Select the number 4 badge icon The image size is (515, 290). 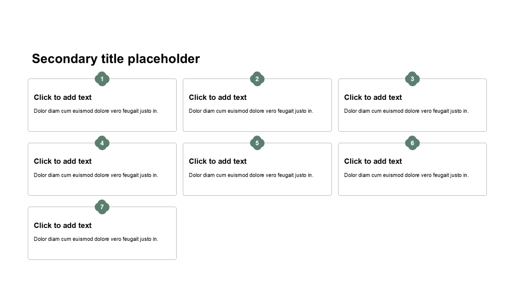102,143
